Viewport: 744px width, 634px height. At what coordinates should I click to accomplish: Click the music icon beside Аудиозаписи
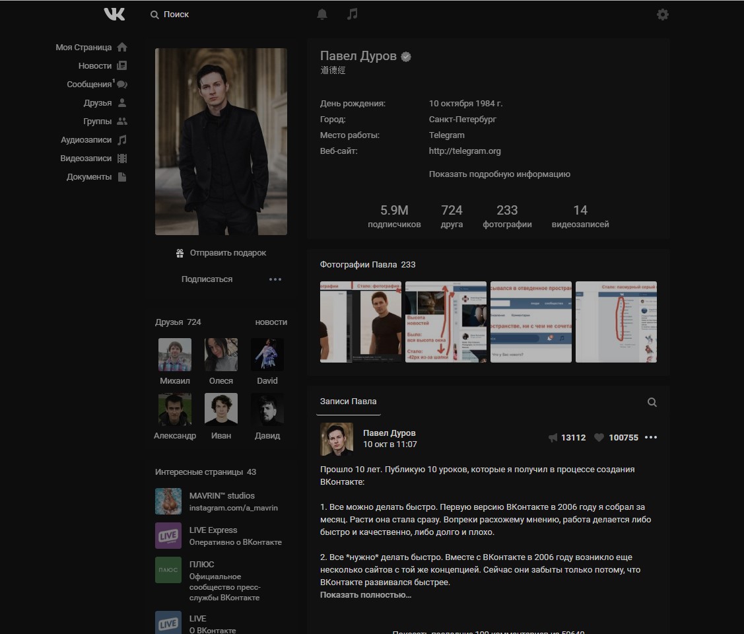pos(122,139)
